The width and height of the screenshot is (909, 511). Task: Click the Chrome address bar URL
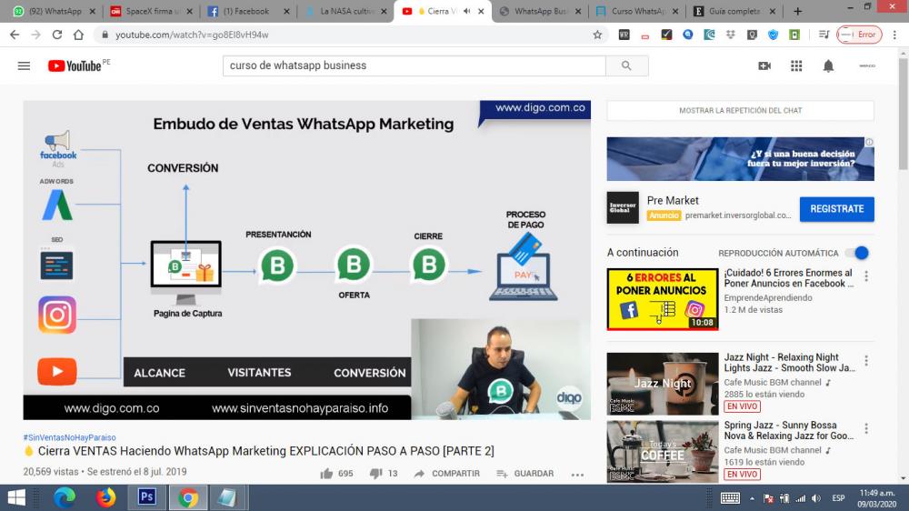tap(192, 35)
